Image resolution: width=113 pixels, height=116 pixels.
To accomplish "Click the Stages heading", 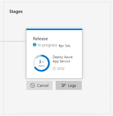I will point(16,12).
